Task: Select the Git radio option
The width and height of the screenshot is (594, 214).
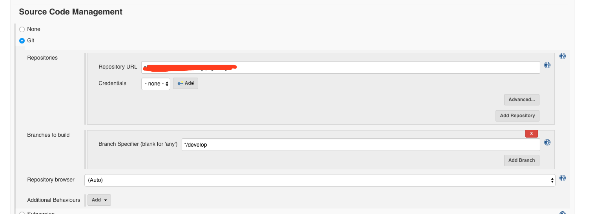Action: pyautogui.click(x=22, y=41)
